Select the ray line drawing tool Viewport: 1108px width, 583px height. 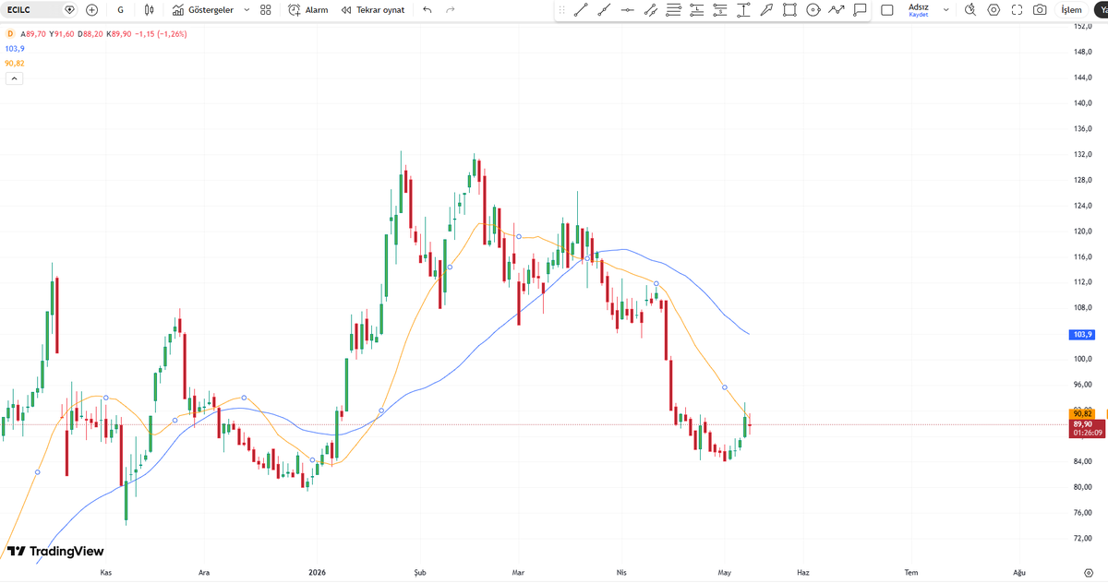point(604,10)
